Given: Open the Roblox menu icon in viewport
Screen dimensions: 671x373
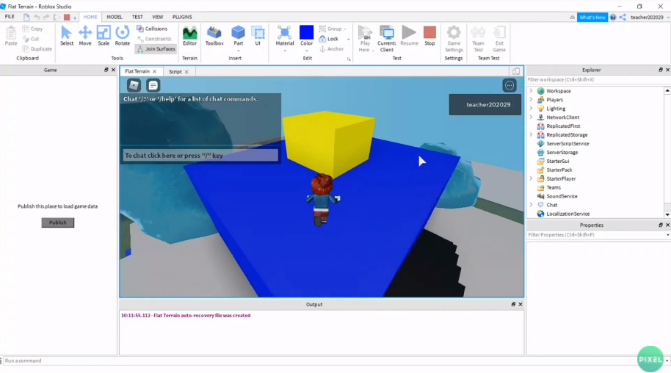Looking at the screenshot, I should (x=134, y=85).
